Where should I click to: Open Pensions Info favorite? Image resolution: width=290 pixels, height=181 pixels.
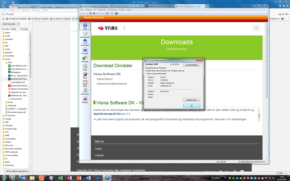tap(15, 99)
